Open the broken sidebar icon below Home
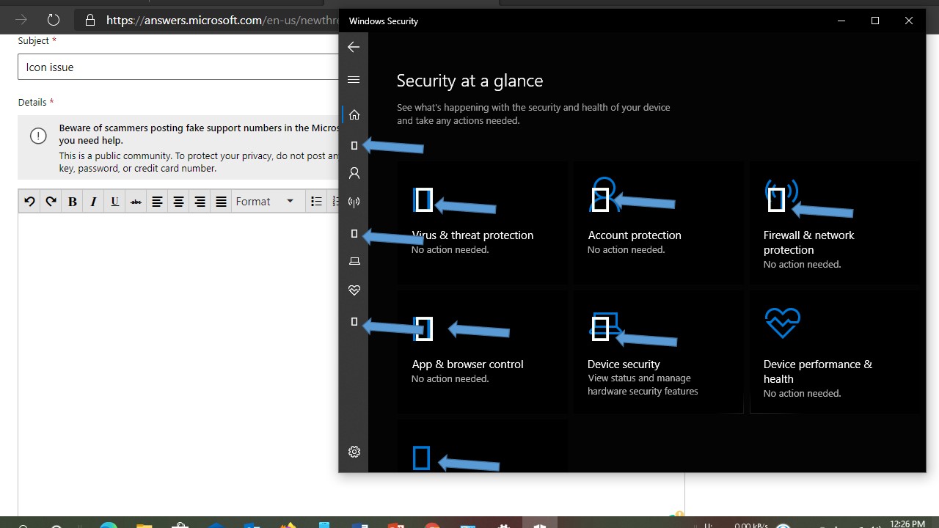The image size is (939, 528). pos(354,146)
